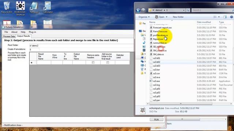Viewport: 234px width, 131px height.
Task: Click the Desktop icon in the navigation pane
Action: point(140,31)
